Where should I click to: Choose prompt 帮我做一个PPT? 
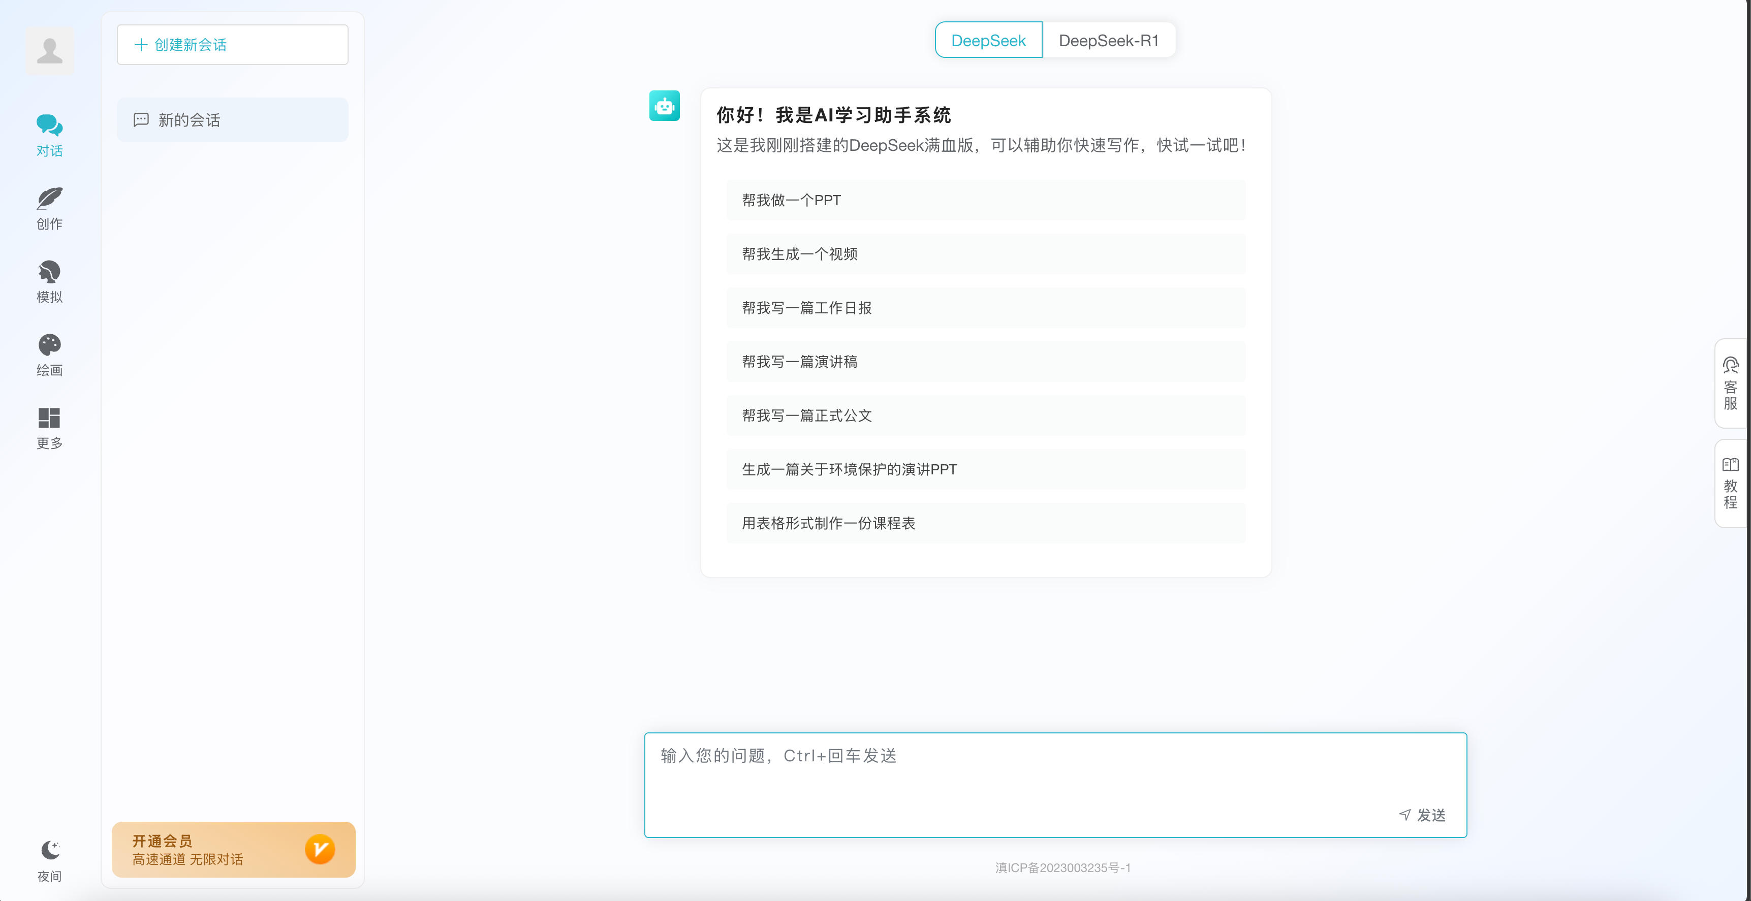coord(986,201)
